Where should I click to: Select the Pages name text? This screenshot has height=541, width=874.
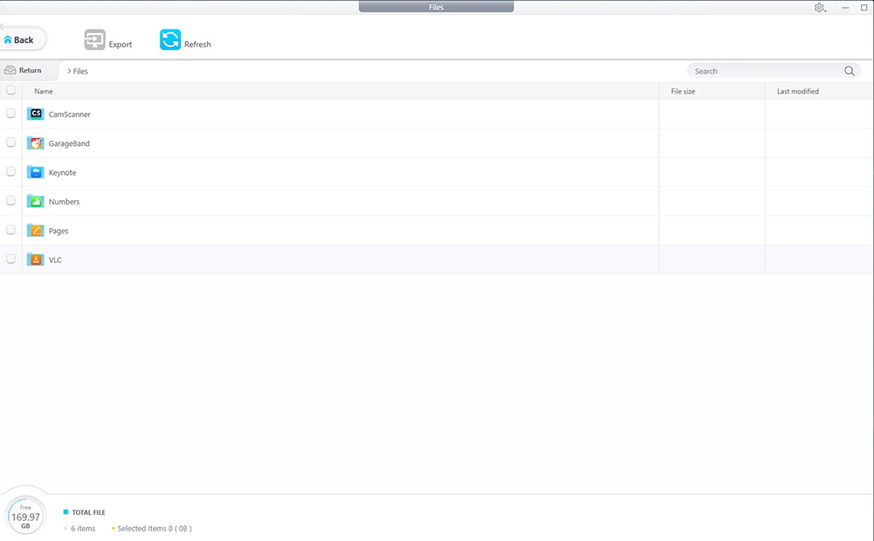59,231
